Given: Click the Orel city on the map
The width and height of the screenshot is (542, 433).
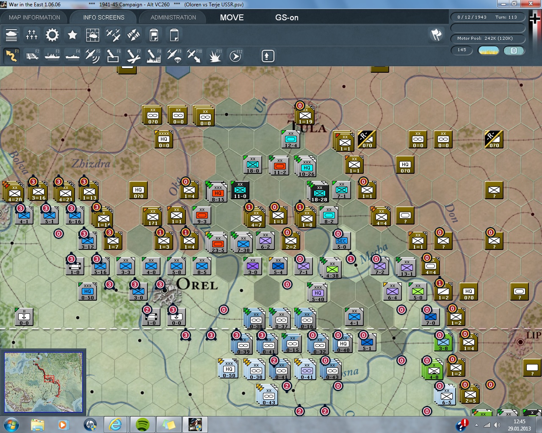Looking at the screenshot, I should pyautogui.click(x=165, y=290).
